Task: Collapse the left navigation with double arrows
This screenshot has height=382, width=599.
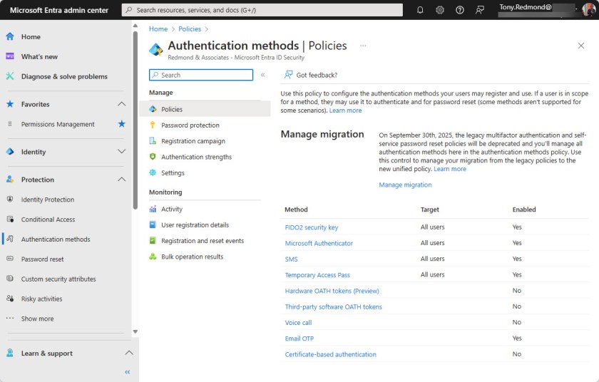Action: [x=127, y=372]
